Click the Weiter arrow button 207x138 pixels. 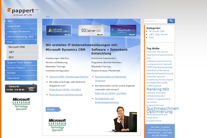(53, 109)
